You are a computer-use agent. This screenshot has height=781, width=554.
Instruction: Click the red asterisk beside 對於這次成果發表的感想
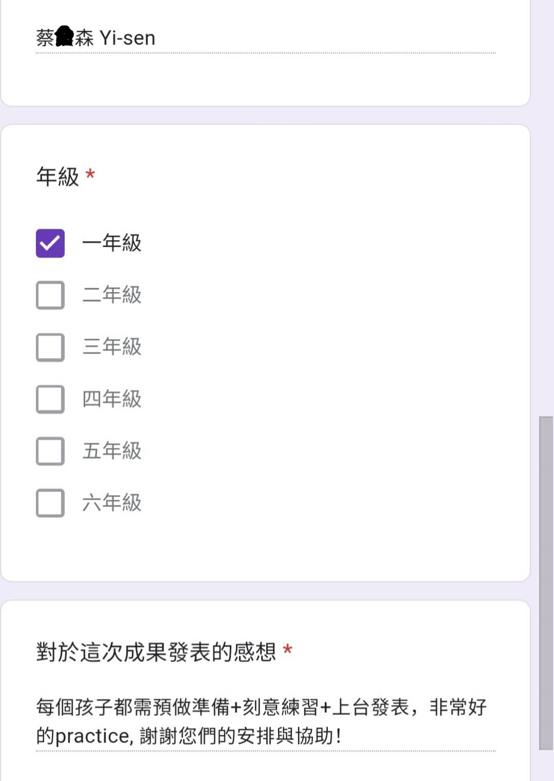pos(288,649)
